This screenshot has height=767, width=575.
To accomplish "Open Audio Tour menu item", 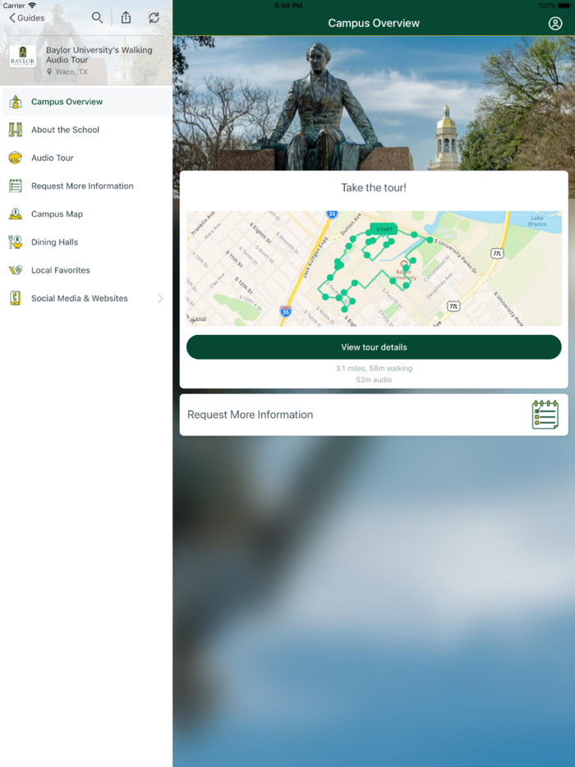I will coord(86,158).
